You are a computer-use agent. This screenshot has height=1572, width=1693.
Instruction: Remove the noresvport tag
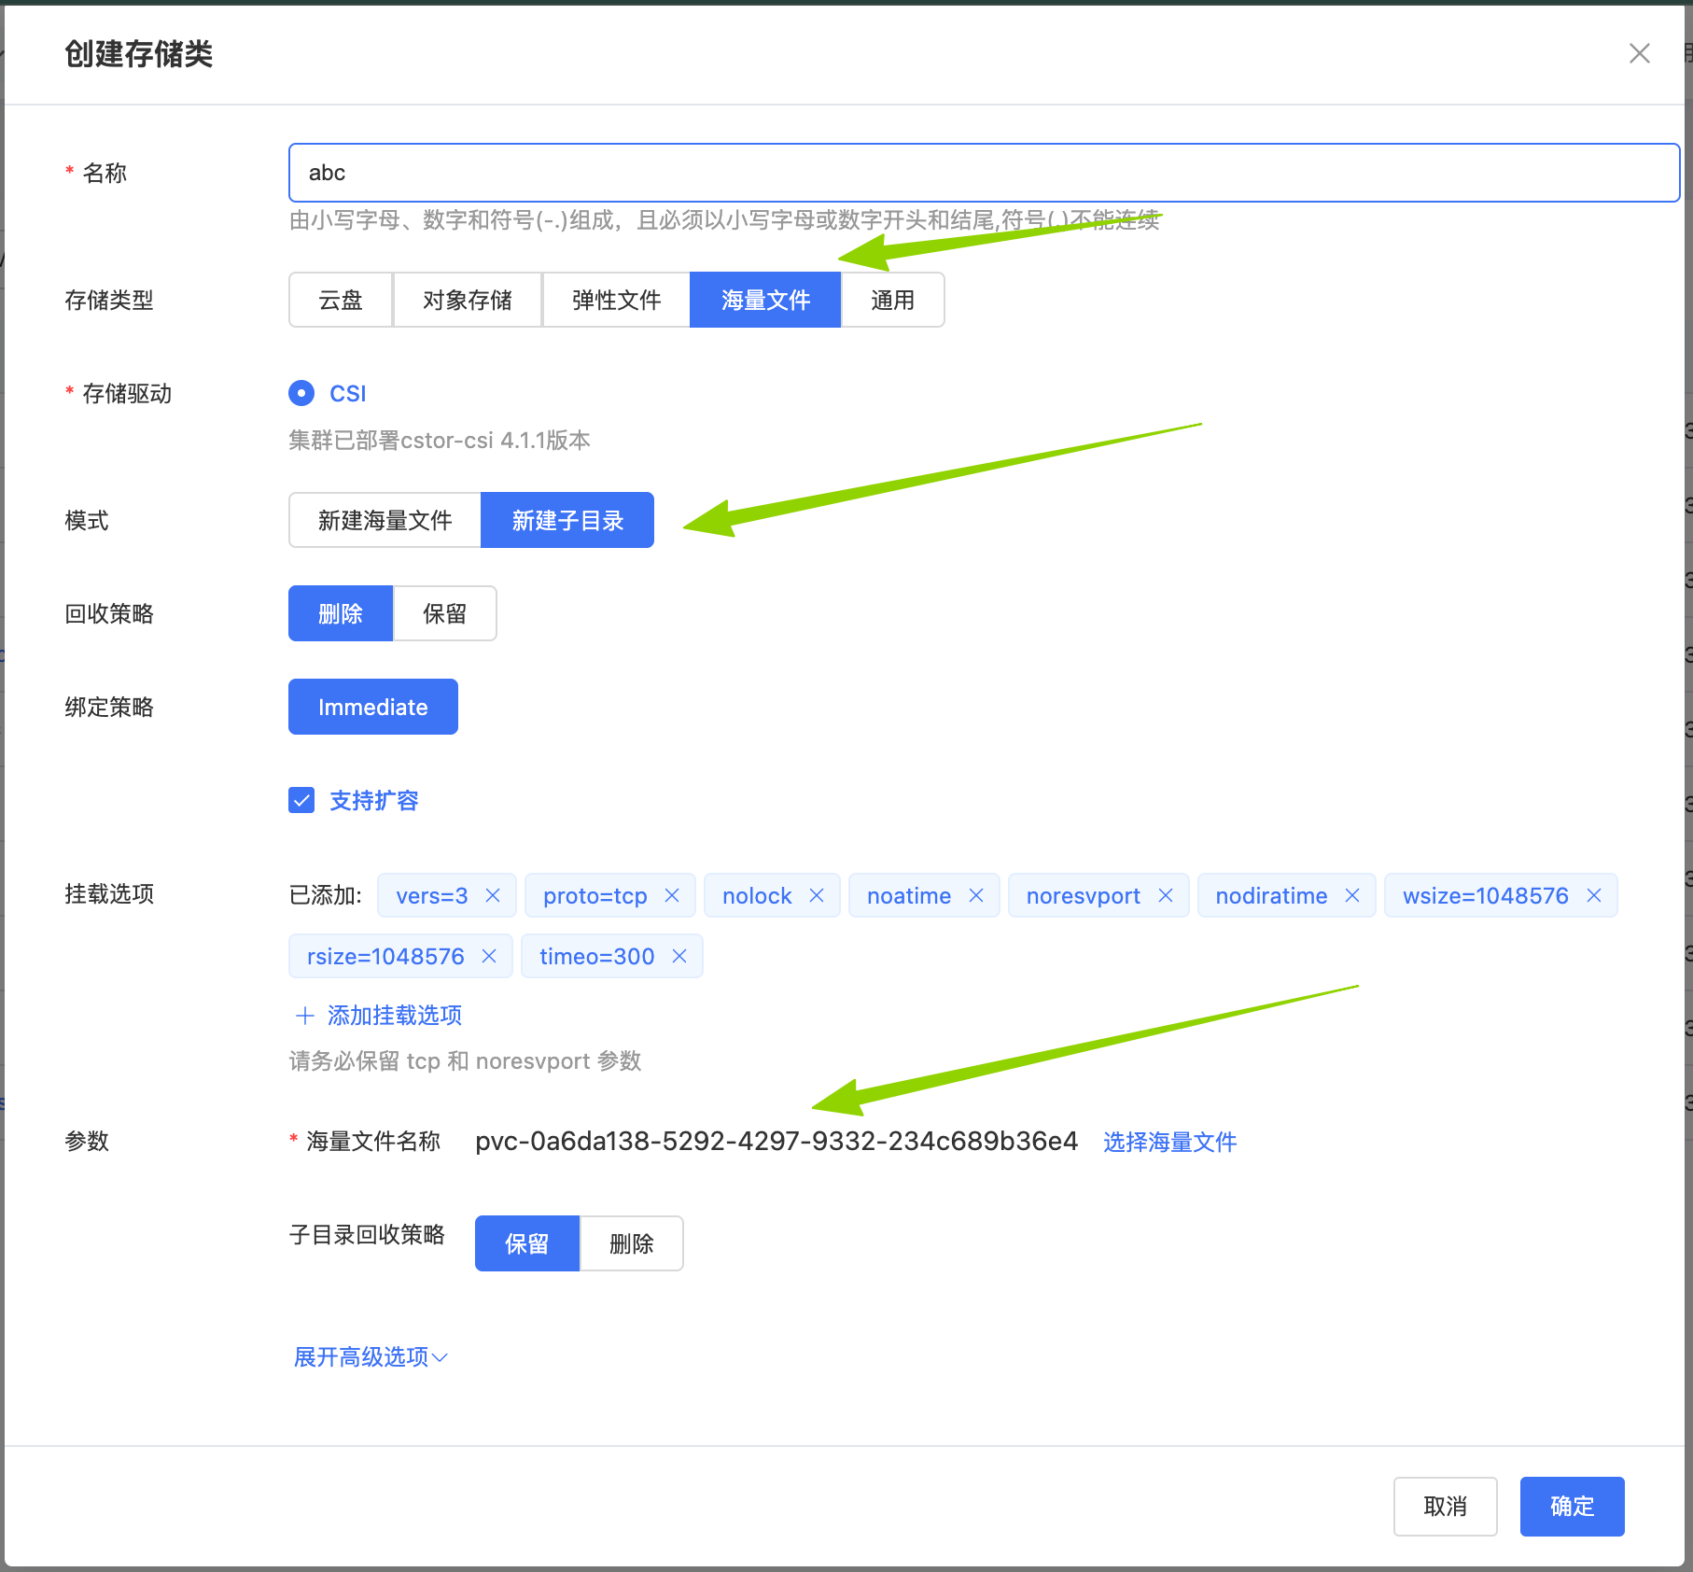[x=1166, y=896]
